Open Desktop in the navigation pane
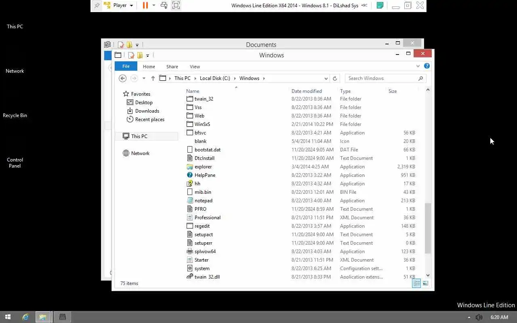 click(x=144, y=103)
